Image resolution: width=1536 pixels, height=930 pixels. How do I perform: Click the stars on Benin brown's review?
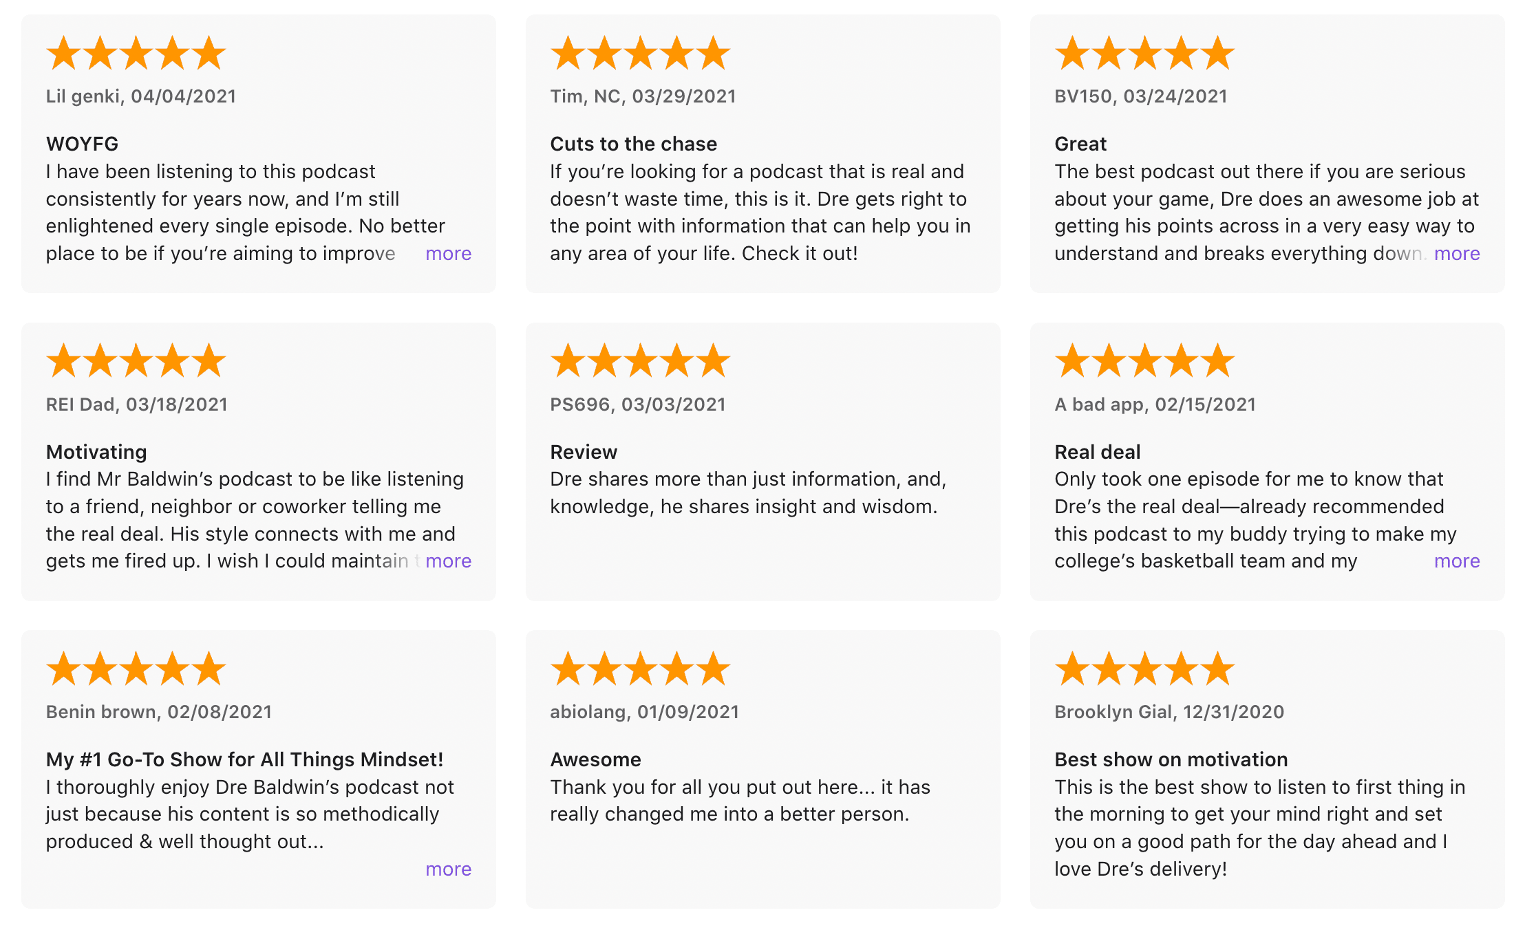tap(136, 669)
